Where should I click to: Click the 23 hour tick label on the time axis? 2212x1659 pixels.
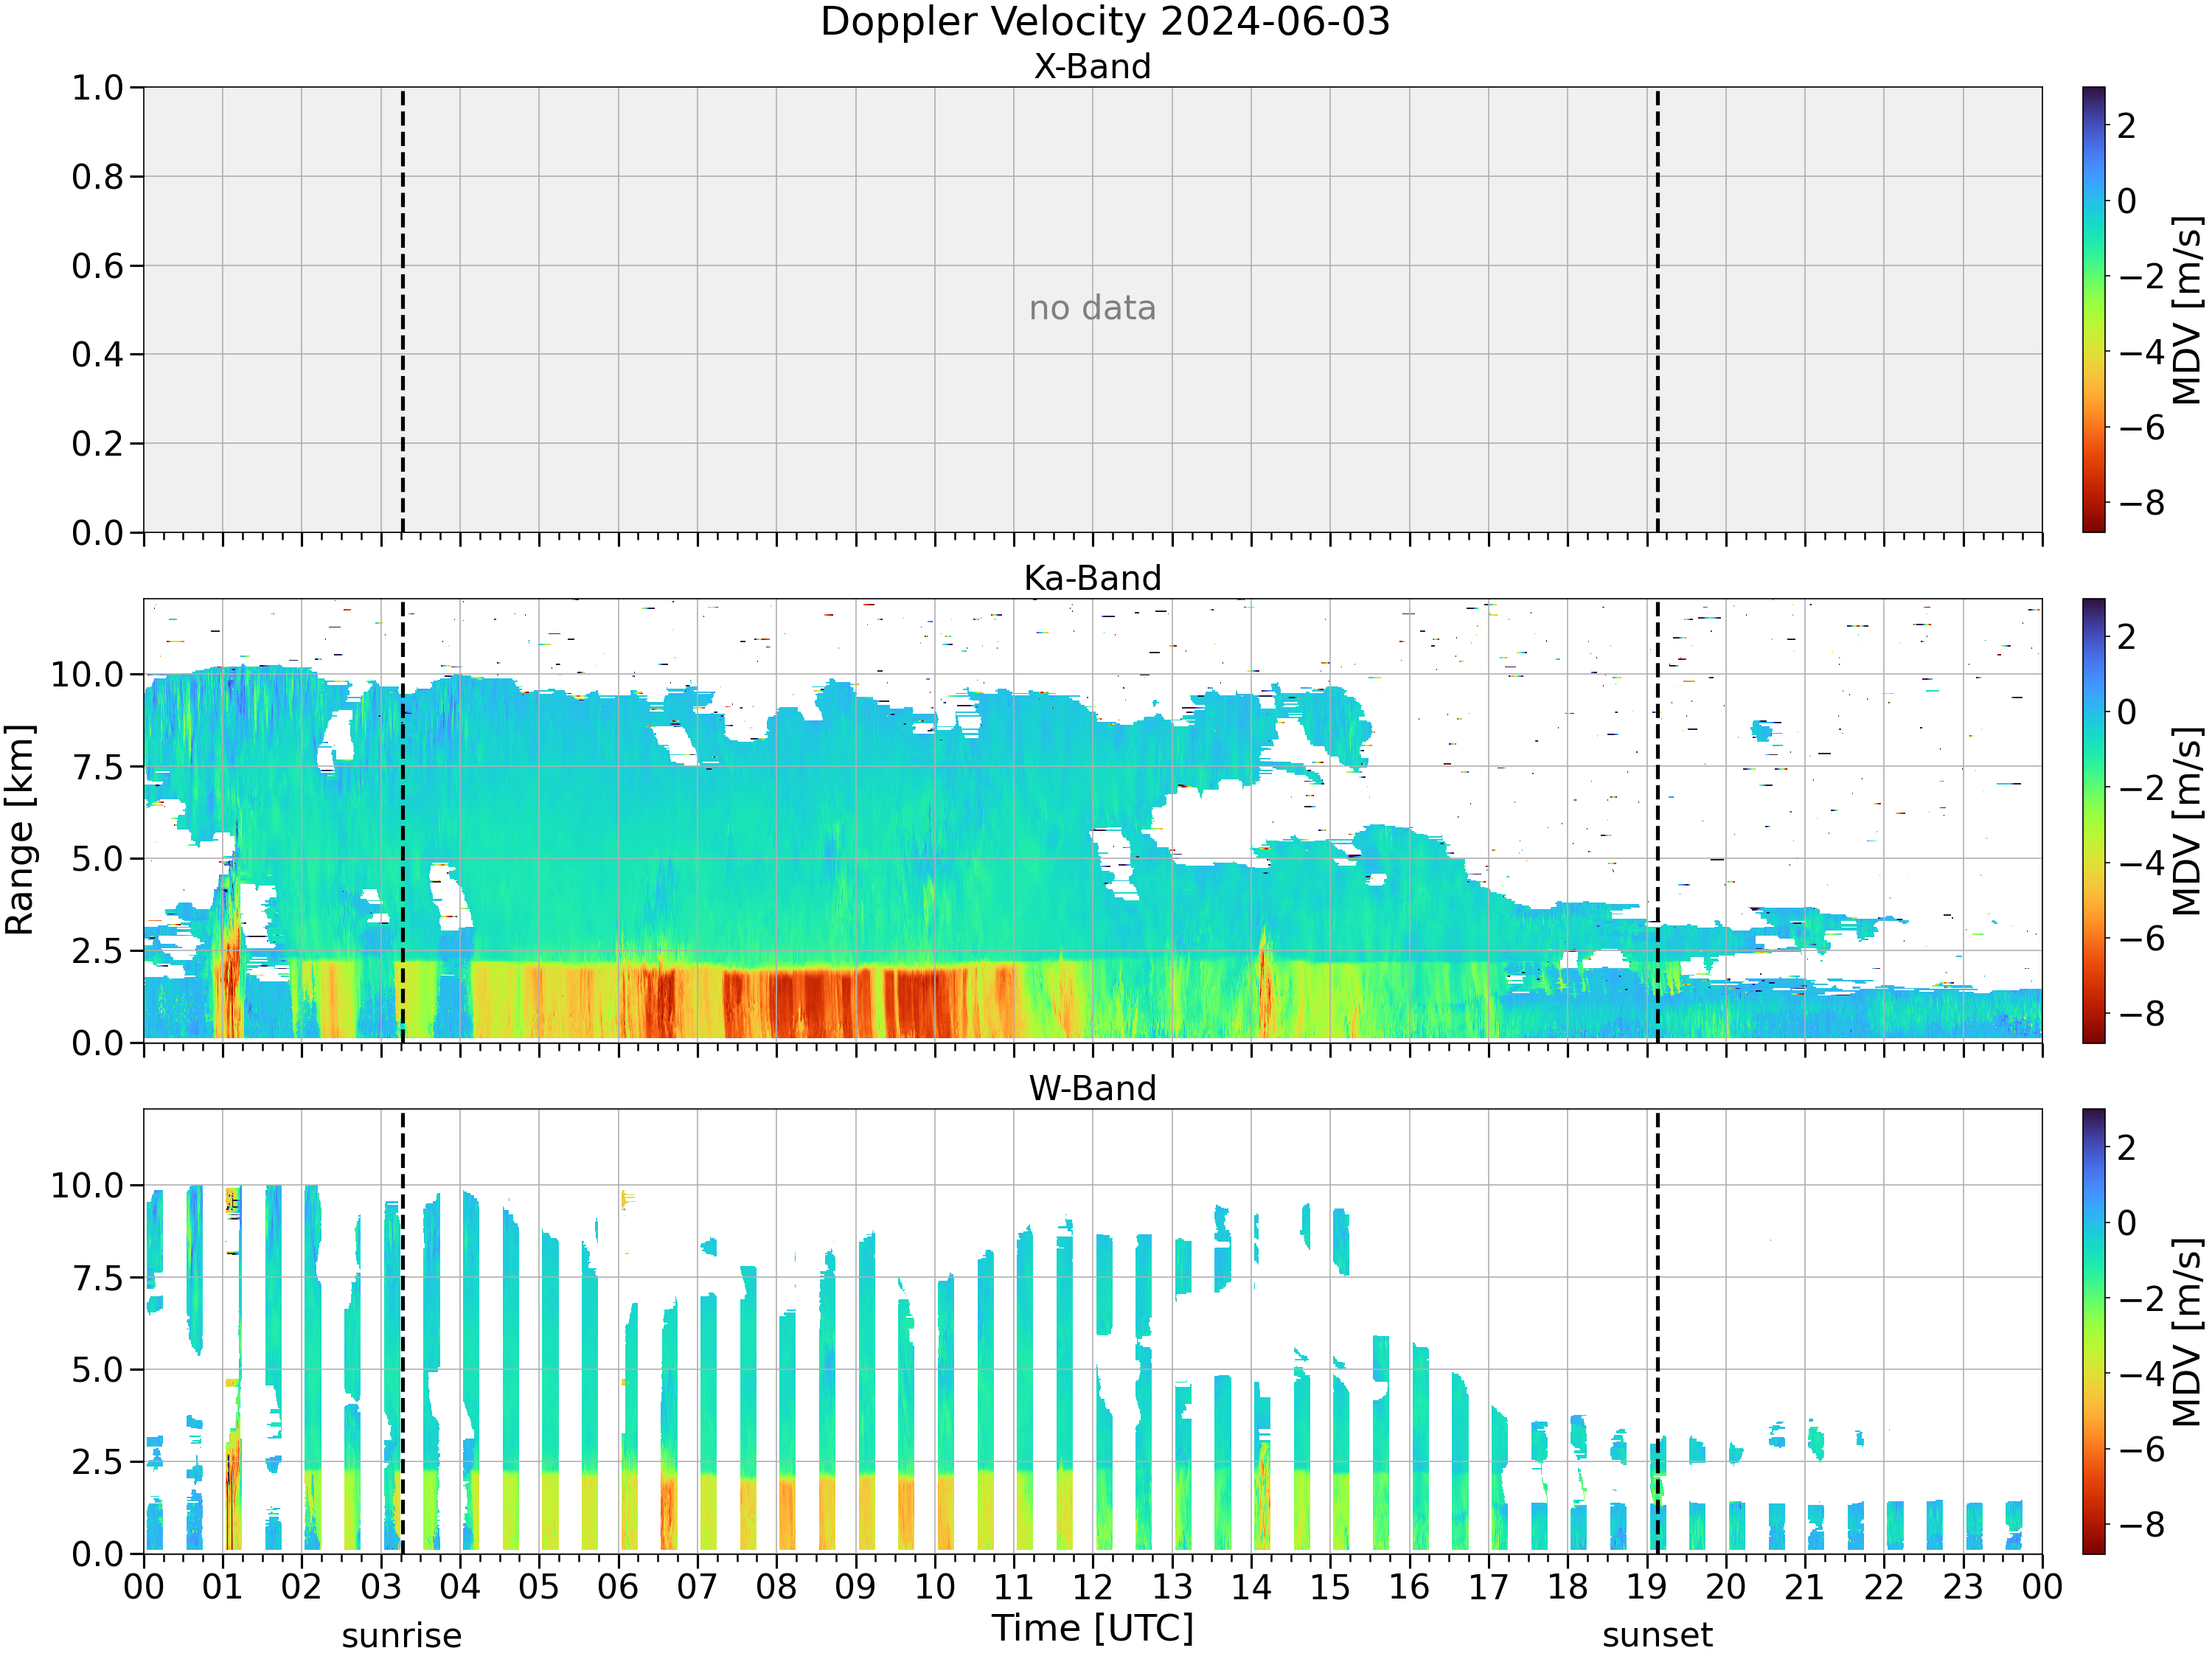coord(1963,1587)
